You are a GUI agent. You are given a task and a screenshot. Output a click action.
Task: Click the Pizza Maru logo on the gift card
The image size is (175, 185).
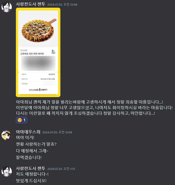[53, 52]
